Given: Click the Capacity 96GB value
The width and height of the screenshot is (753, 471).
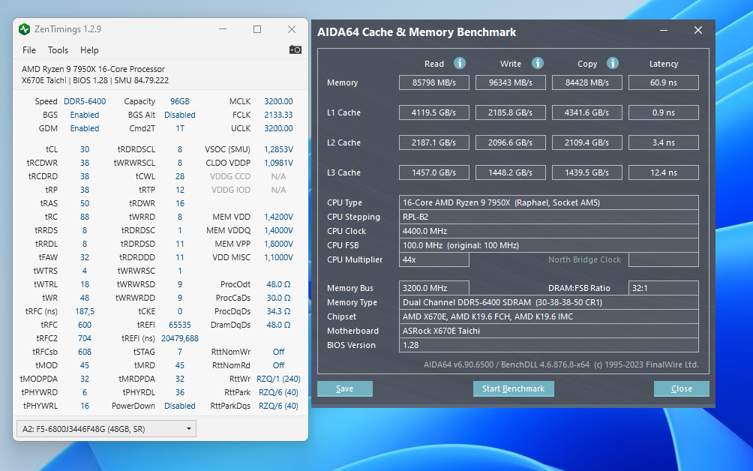Looking at the screenshot, I should [179, 101].
